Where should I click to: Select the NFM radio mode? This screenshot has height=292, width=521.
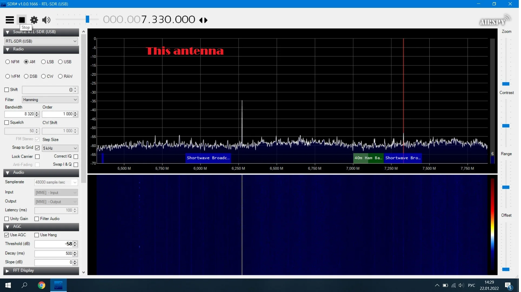pyautogui.click(x=8, y=62)
